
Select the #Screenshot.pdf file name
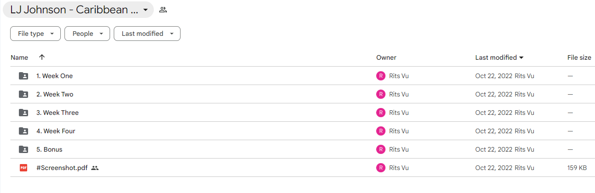point(62,168)
